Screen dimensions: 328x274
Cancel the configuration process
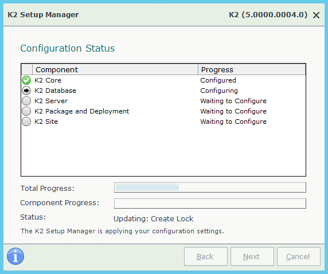[x=299, y=256]
